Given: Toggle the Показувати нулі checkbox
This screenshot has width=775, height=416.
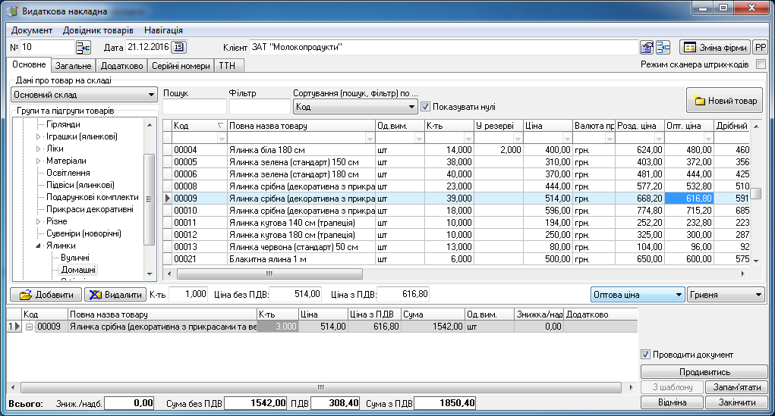Looking at the screenshot, I should pos(426,107).
